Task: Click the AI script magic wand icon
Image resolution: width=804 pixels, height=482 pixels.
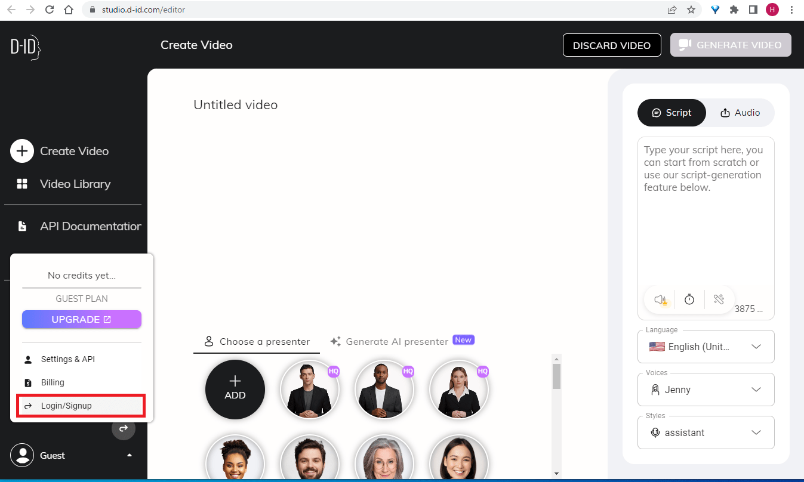Action: (719, 299)
